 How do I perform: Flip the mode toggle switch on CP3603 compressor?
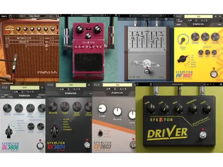[100, 133]
